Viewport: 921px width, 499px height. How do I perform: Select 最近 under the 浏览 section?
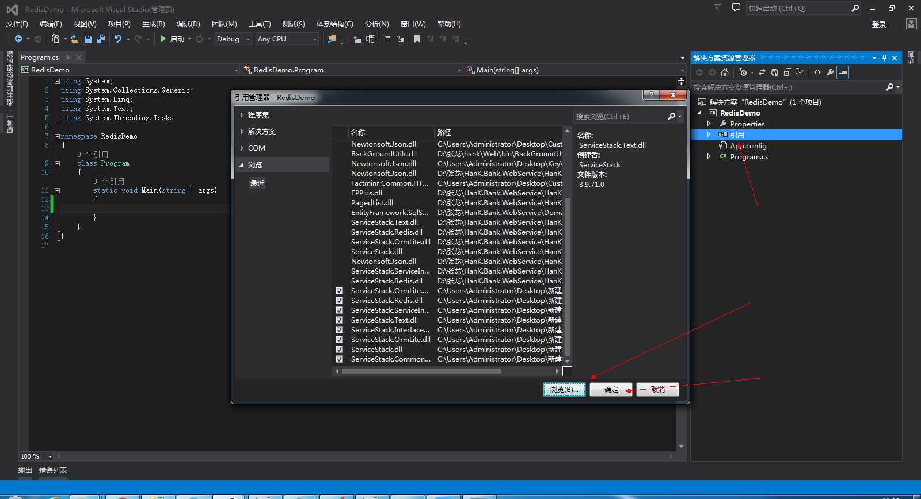point(257,183)
